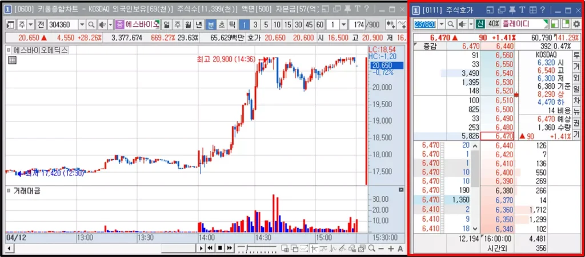Click bar count field showing 174
585x257 pixels.
coord(356,25)
